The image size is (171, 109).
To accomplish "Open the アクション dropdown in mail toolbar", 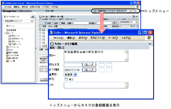I will (x=53, y=19).
